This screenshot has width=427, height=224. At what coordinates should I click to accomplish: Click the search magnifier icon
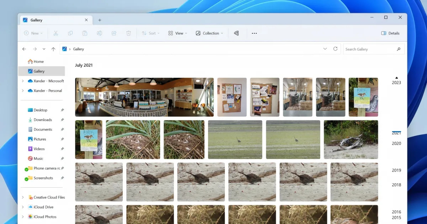click(x=399, y=49)
